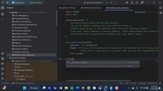Jump to previous highlighted error arrow
The width and height of the screenshot is (163, 91).
154,12
